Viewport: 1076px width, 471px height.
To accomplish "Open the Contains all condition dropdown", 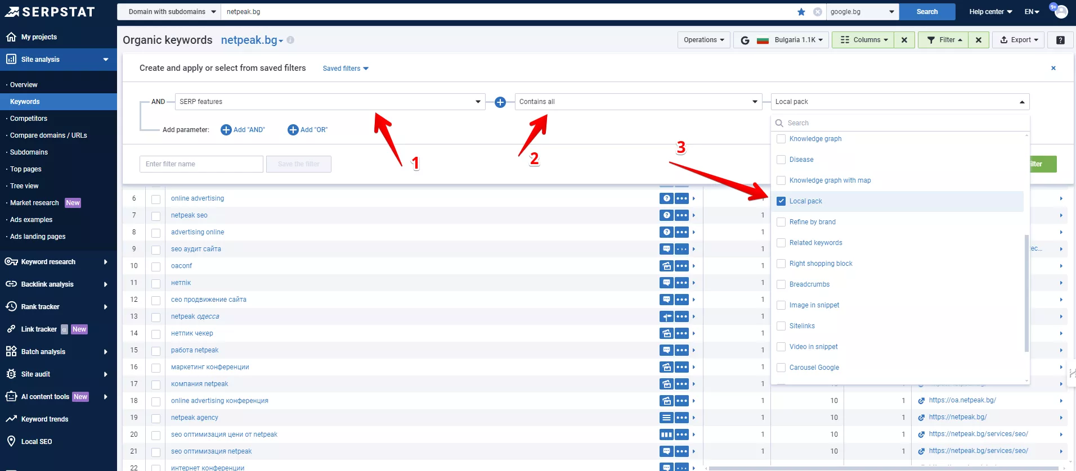I will 639,102.
